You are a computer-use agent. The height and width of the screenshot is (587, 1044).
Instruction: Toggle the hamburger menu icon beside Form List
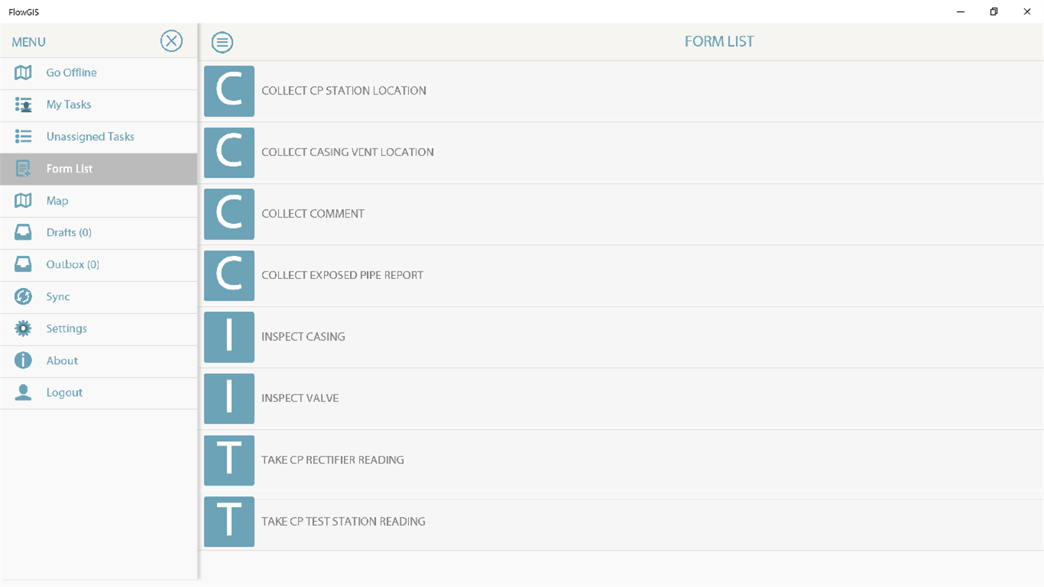point(222,43)
